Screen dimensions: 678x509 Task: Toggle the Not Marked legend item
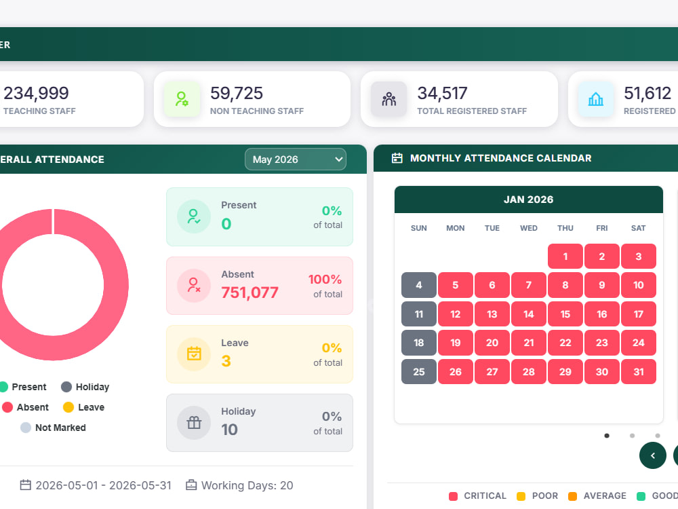click(53, 428)
